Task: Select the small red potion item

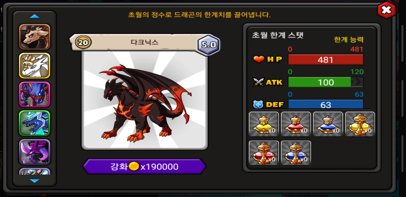Action: click(x=296, y=124)
